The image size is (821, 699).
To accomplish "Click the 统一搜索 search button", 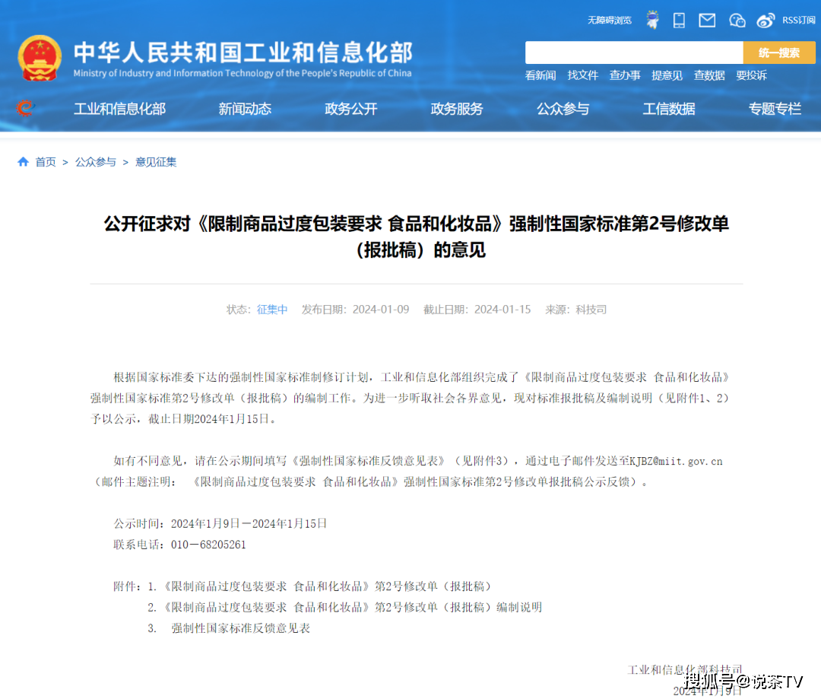I will pos(779,52).
